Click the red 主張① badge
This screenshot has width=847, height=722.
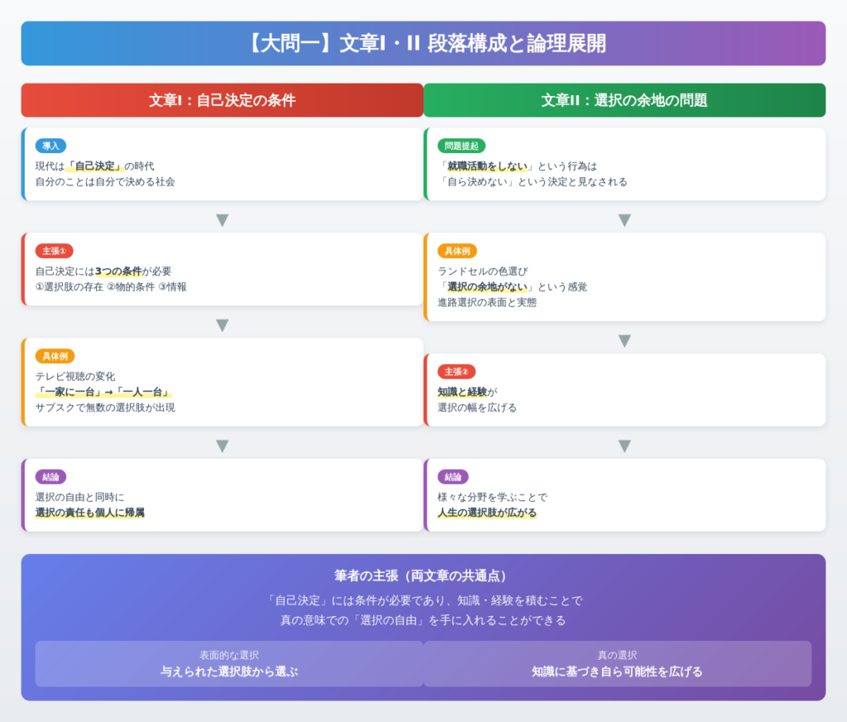54,251
